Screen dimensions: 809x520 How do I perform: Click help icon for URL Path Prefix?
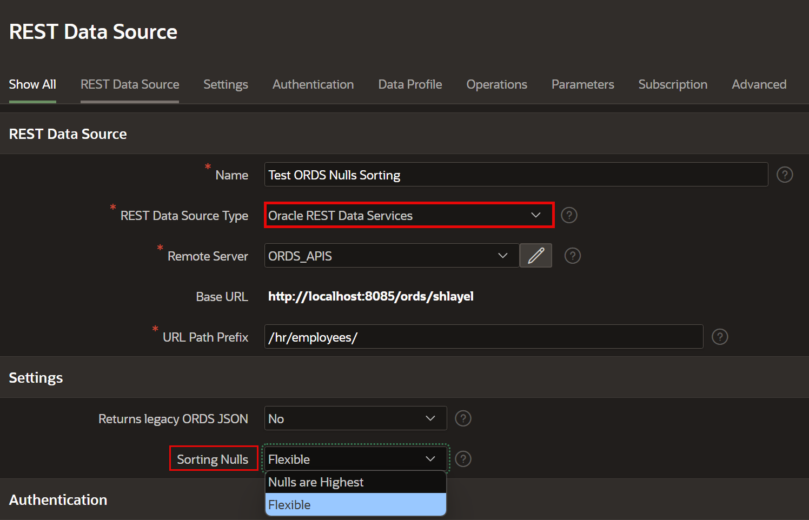pos(719,337)
